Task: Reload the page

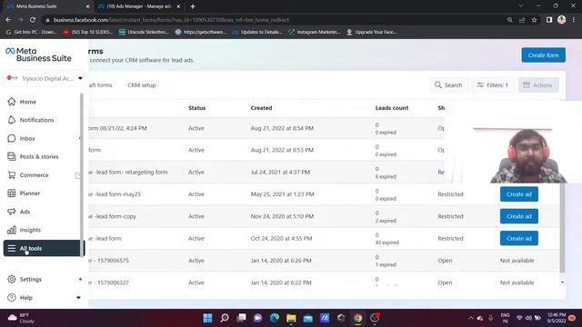Action: tap(33, 20)
